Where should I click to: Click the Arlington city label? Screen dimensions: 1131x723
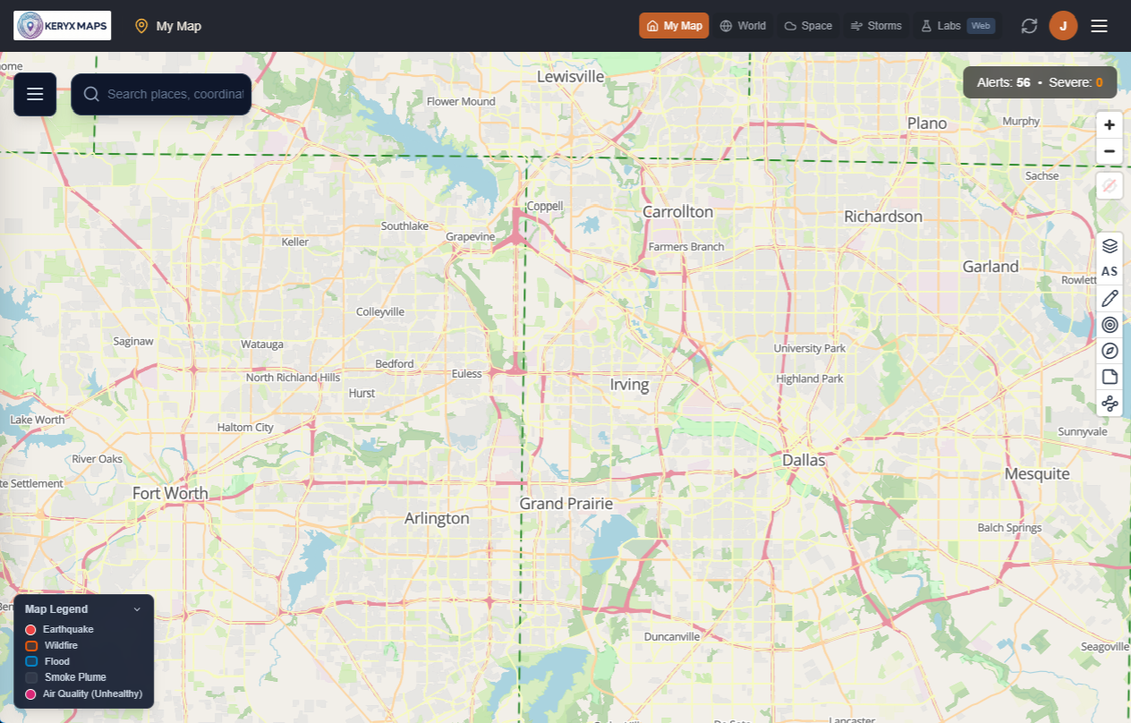[x=437, y=518]
